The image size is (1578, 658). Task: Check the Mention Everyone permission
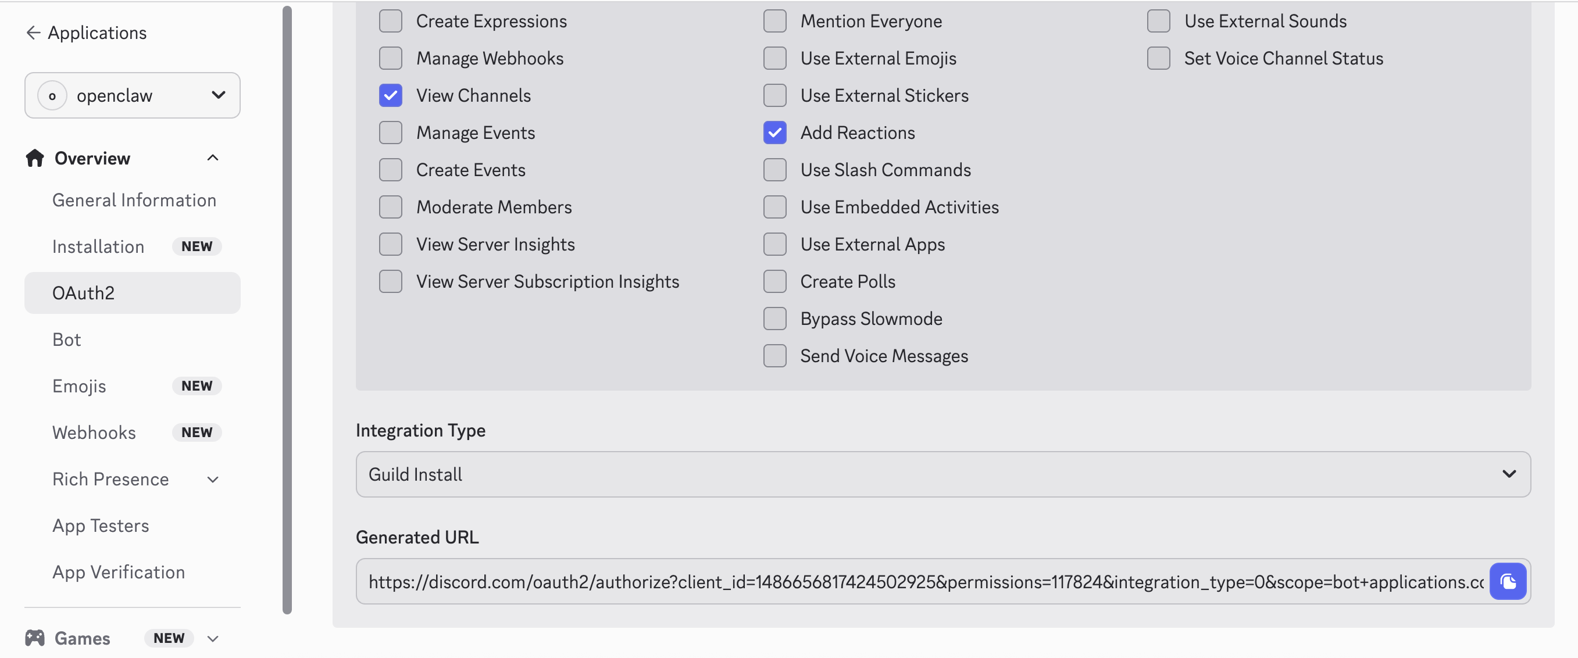774,20
